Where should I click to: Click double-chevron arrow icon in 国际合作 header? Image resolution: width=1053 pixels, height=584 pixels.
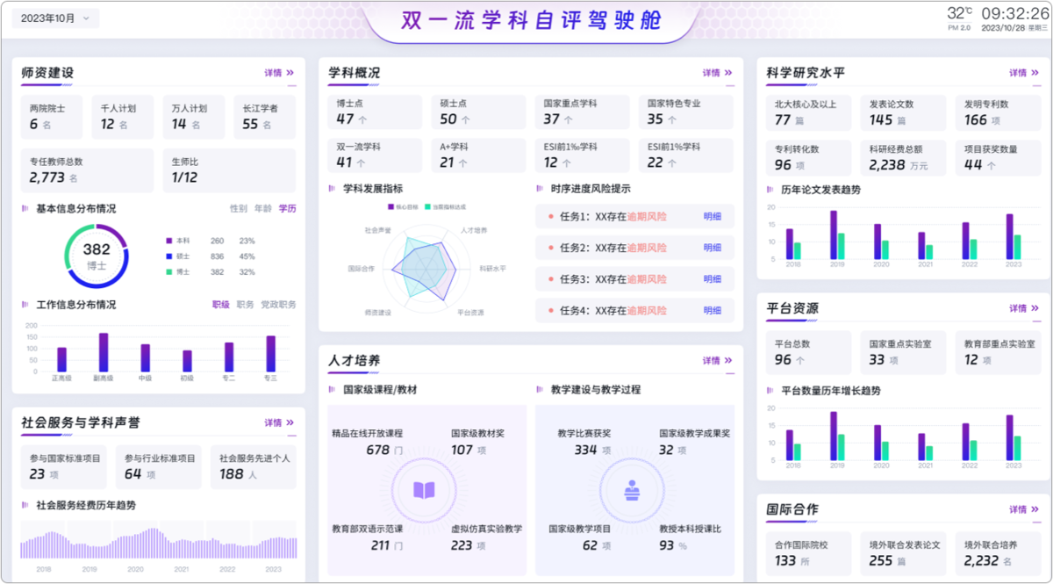coord(1035,509)
